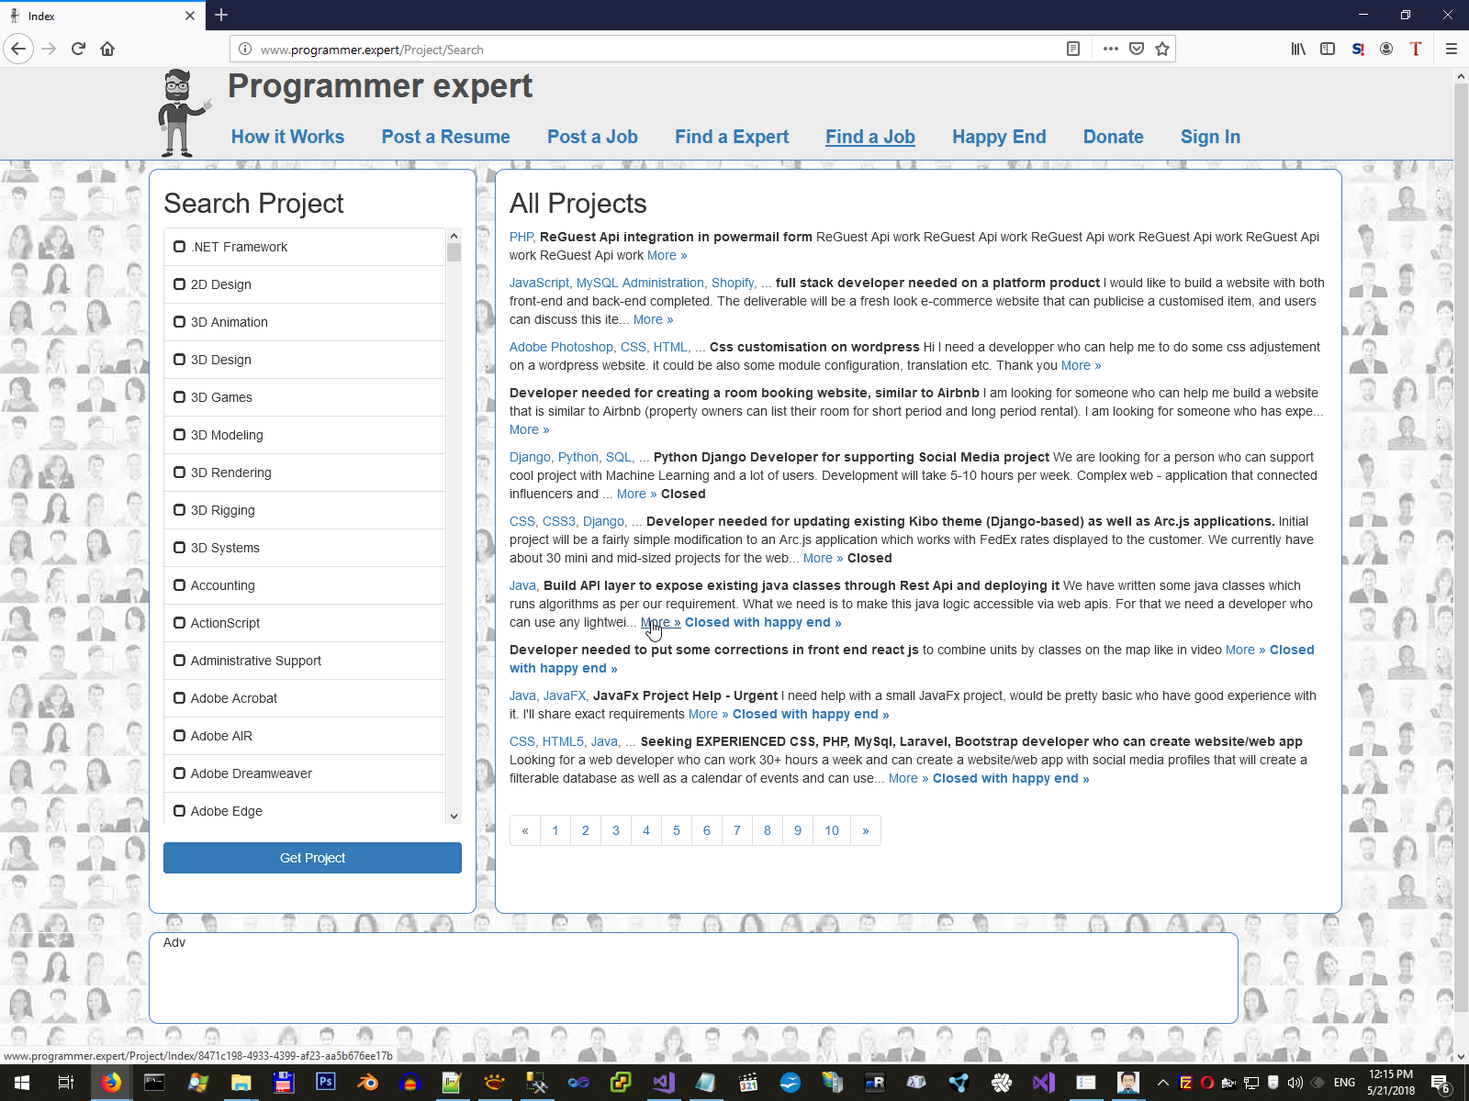Bookmark this page with the star
The image size is (1469, 1101).
click(x=1162, y=49)
